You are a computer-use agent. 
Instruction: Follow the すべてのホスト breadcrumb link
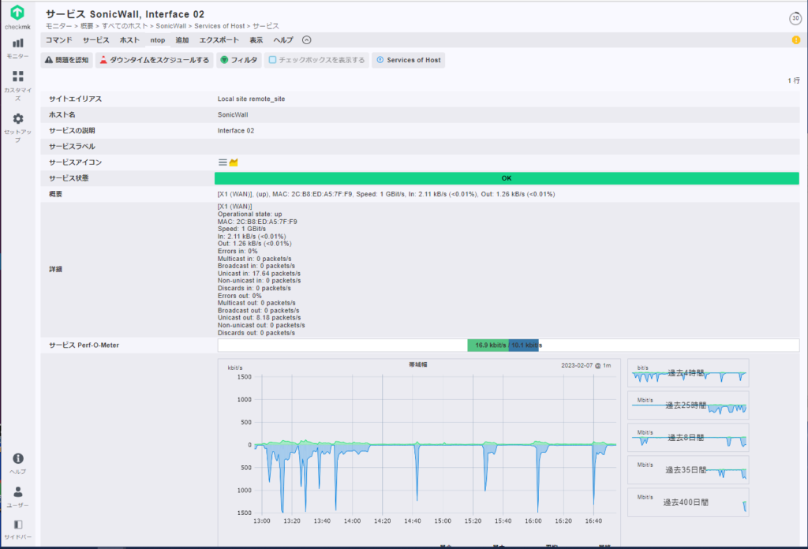(x=125, y=26)
